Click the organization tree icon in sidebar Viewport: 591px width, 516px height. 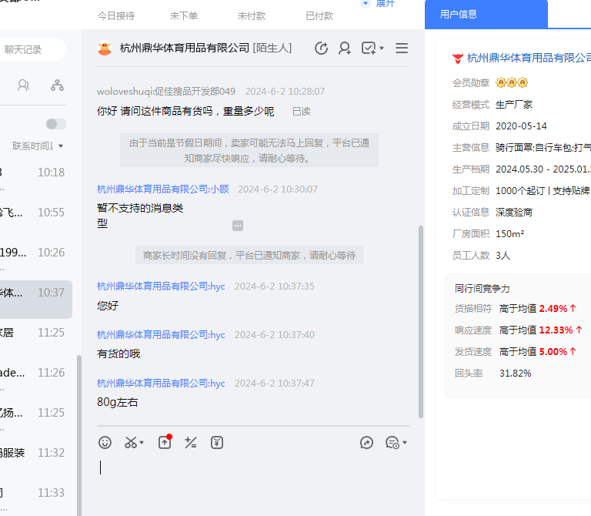[x=57, y=85]
